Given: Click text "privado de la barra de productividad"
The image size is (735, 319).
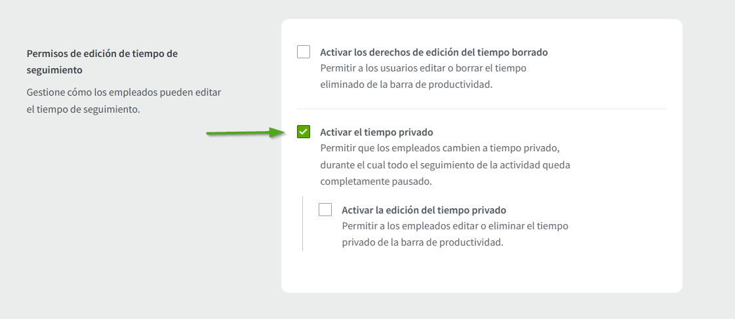Looking at the screenshot, I should pos(422,242).
